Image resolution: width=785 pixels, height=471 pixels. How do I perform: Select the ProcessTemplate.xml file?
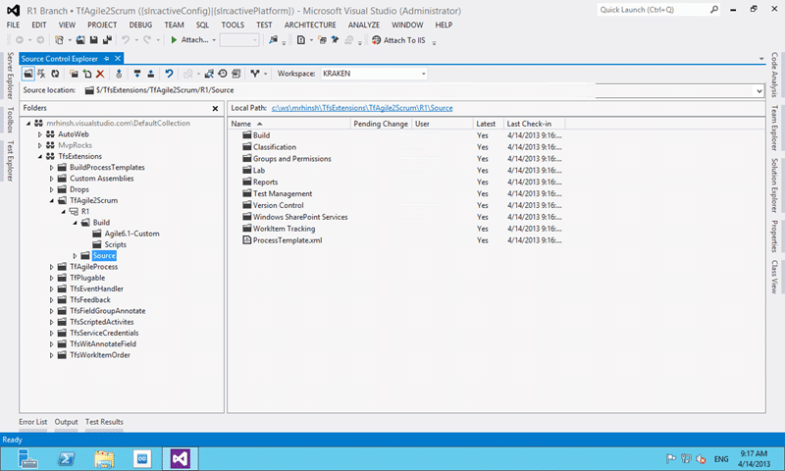coord(288,240)
